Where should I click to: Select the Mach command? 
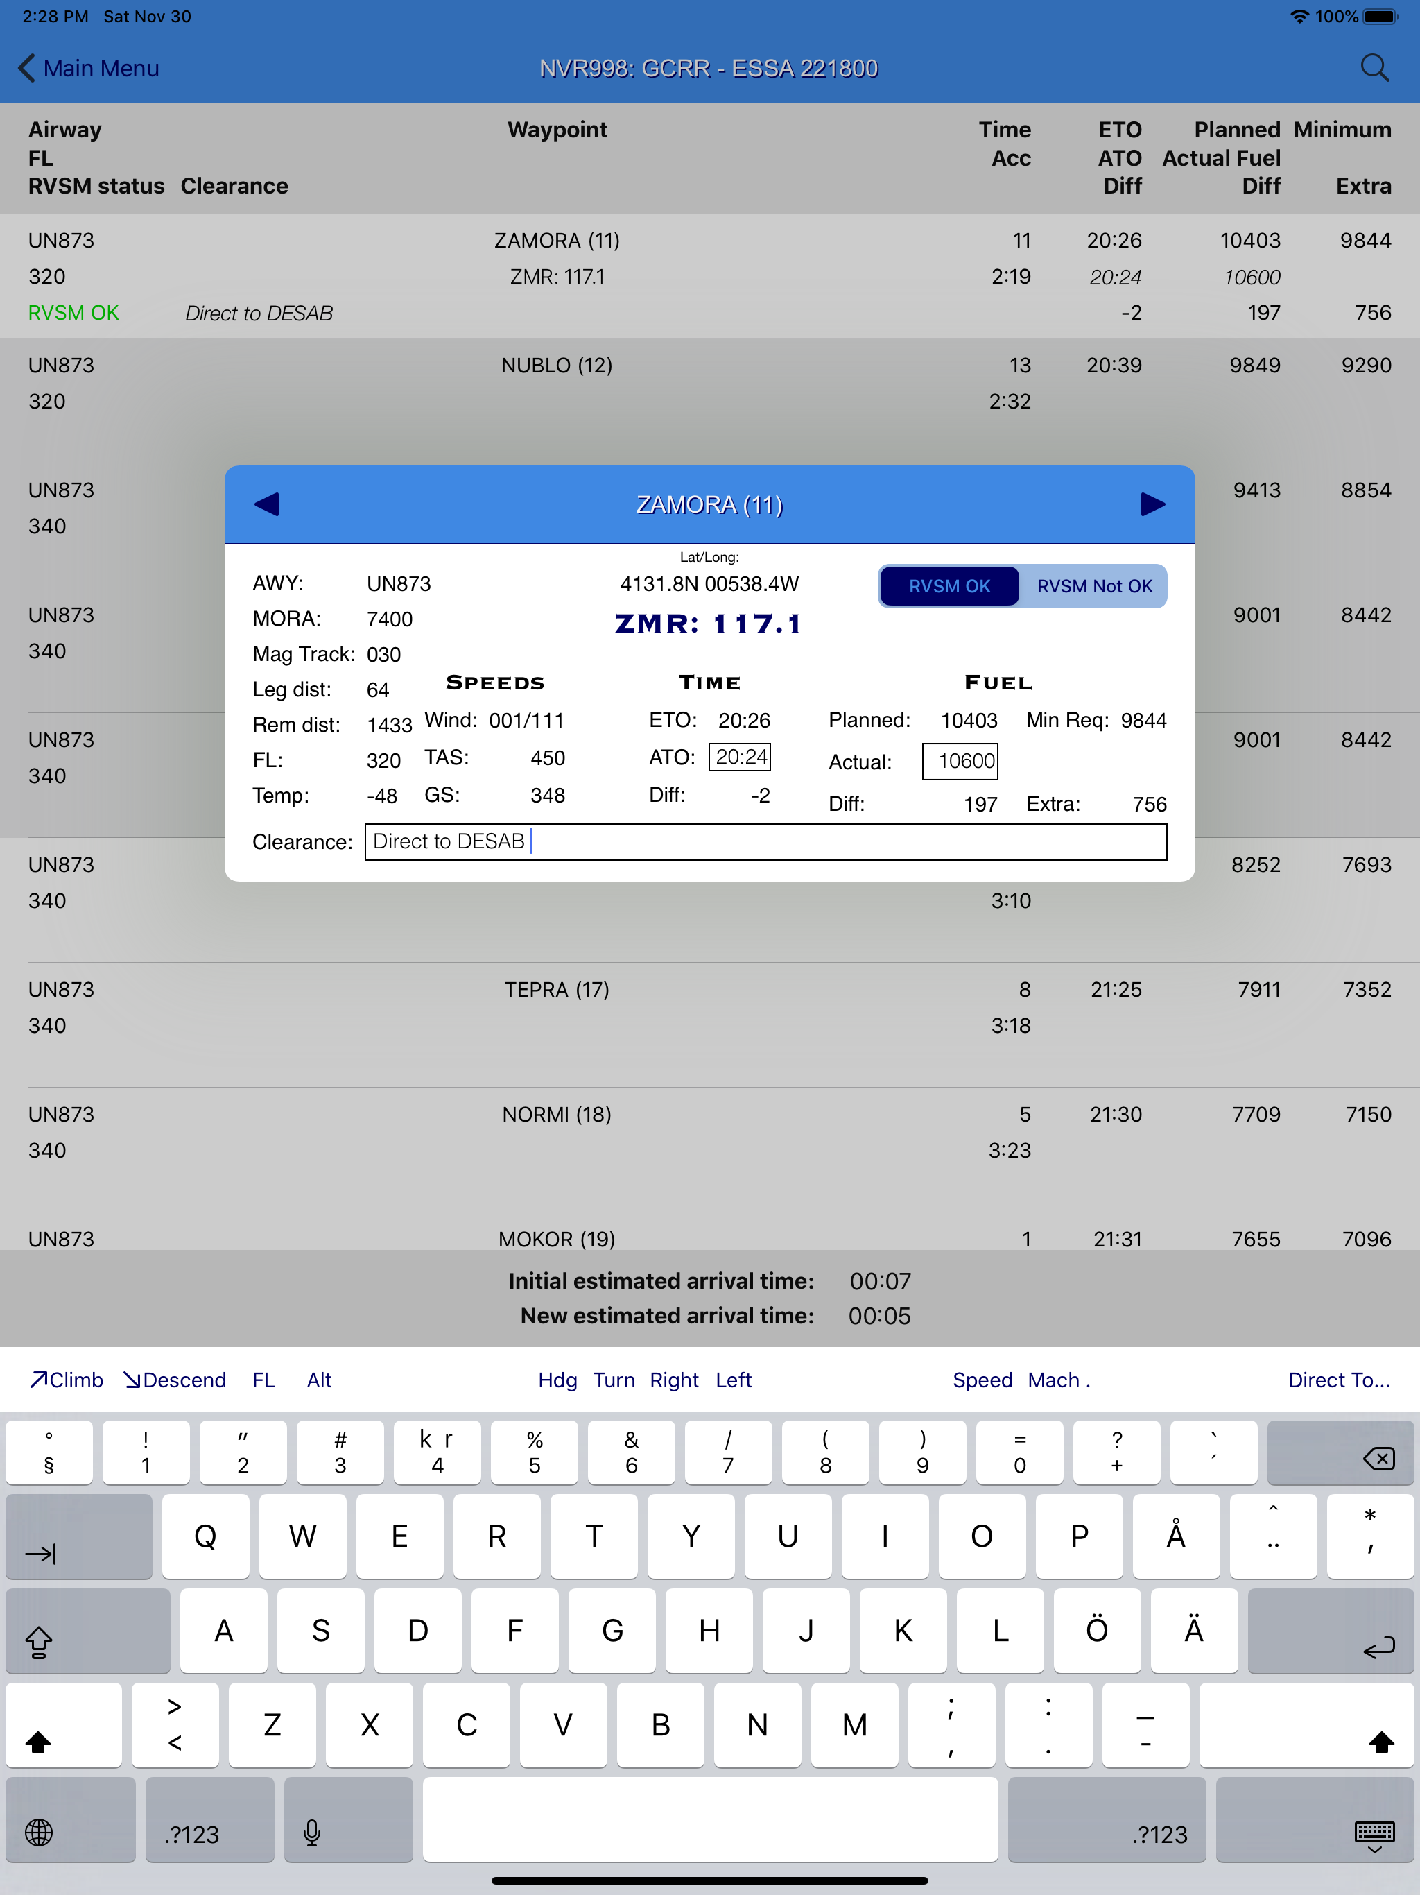coord(1055,1379)
